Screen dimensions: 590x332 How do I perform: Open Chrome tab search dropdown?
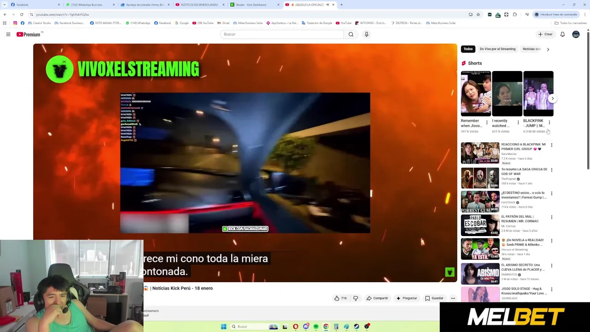4,5
